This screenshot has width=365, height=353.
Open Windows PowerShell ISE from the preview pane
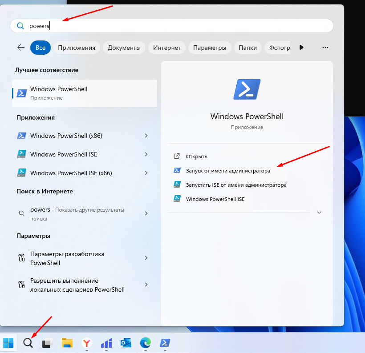[215, 199]
